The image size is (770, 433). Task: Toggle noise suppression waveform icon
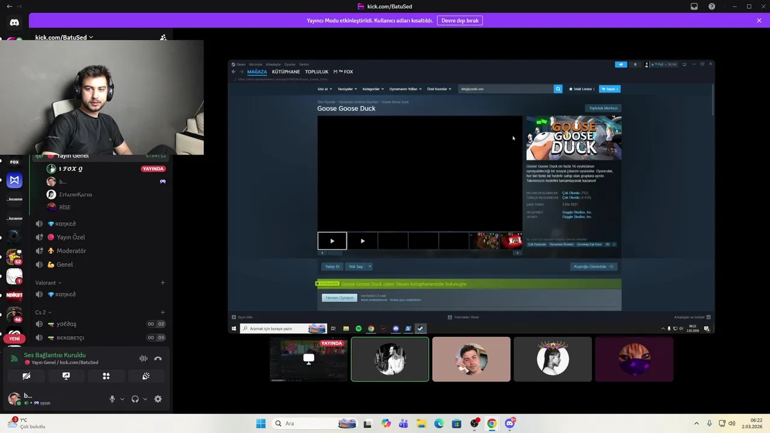tap(143, 358)
